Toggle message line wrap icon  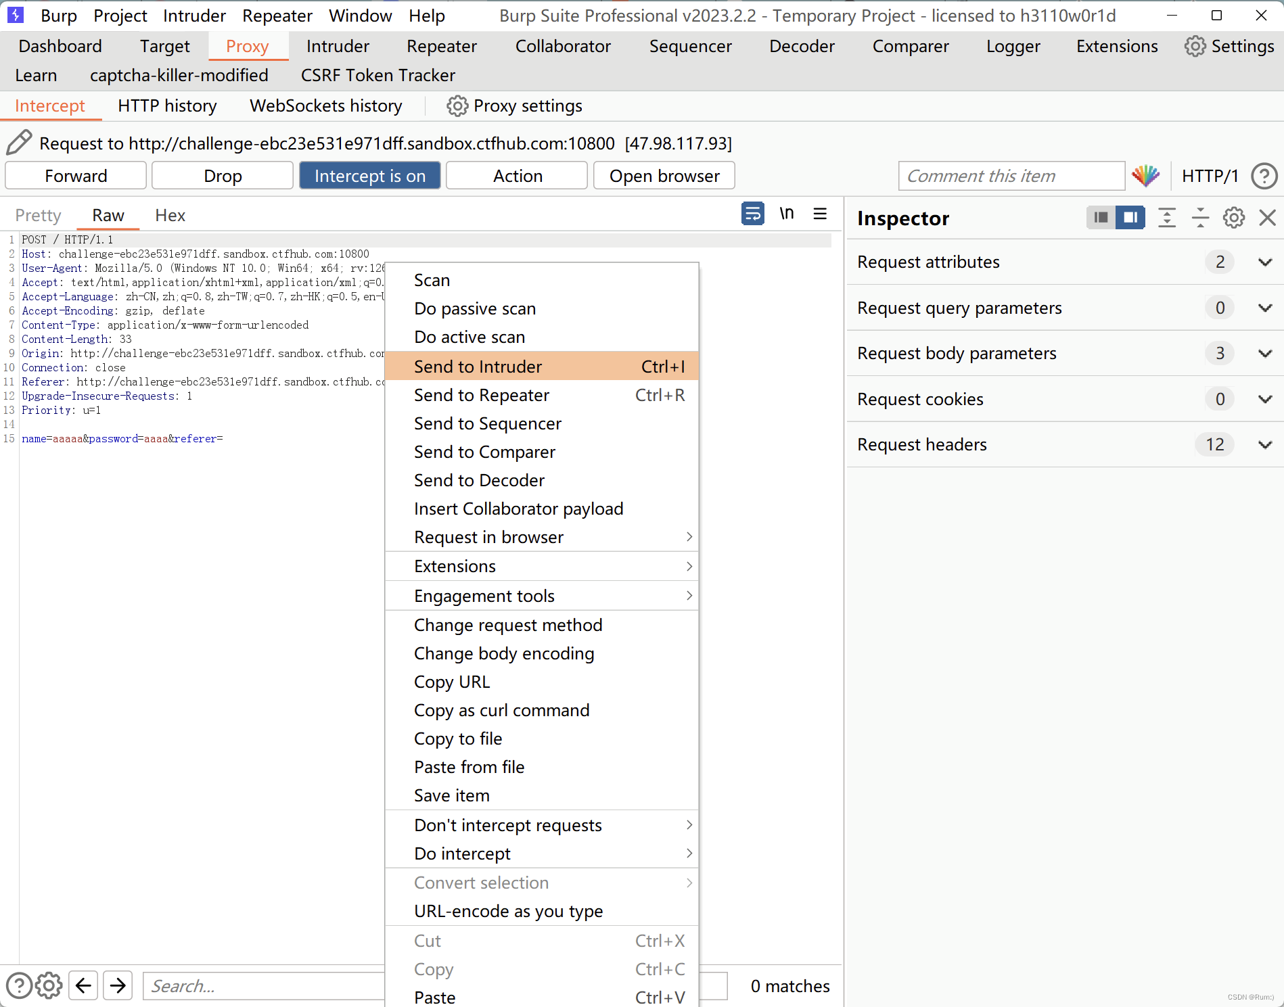click(x=752, y=214)
